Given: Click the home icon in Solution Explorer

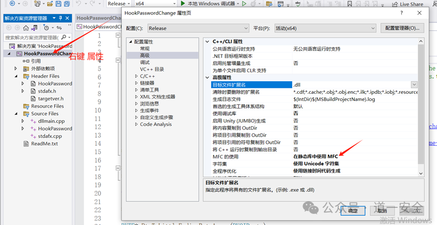Looking at the screenshot, I should click(x=26, y=28).
